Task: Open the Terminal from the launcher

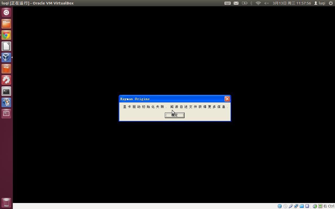Action: point(6,91)
